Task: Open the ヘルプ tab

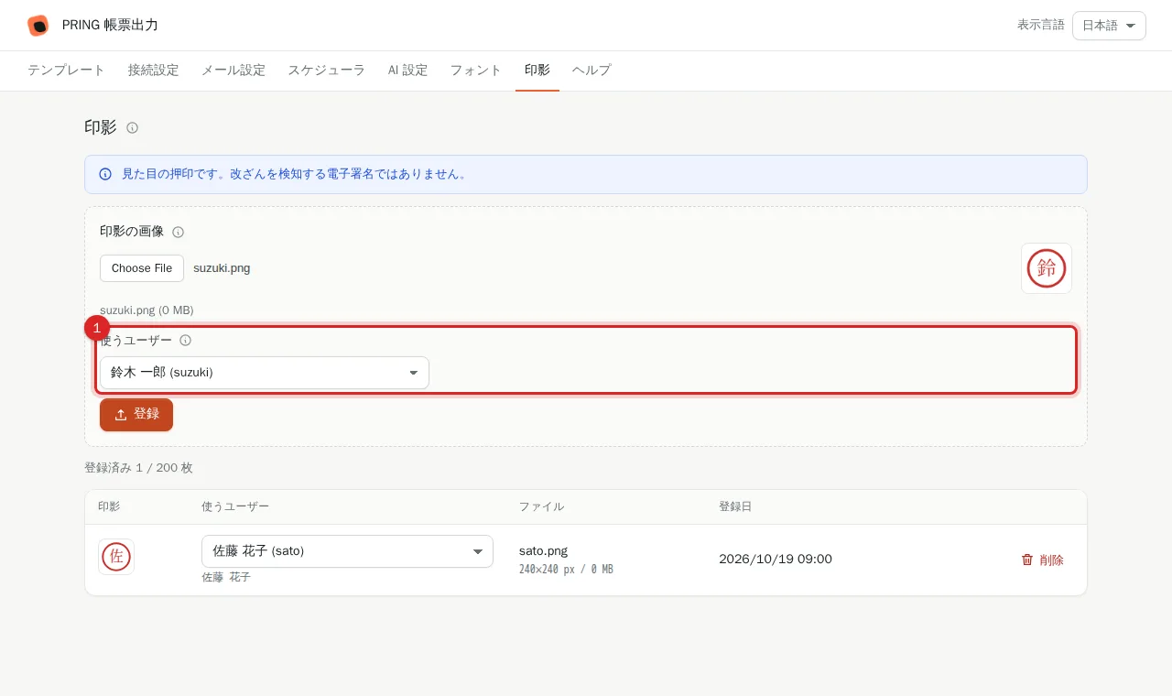Action: pos(591,71)
